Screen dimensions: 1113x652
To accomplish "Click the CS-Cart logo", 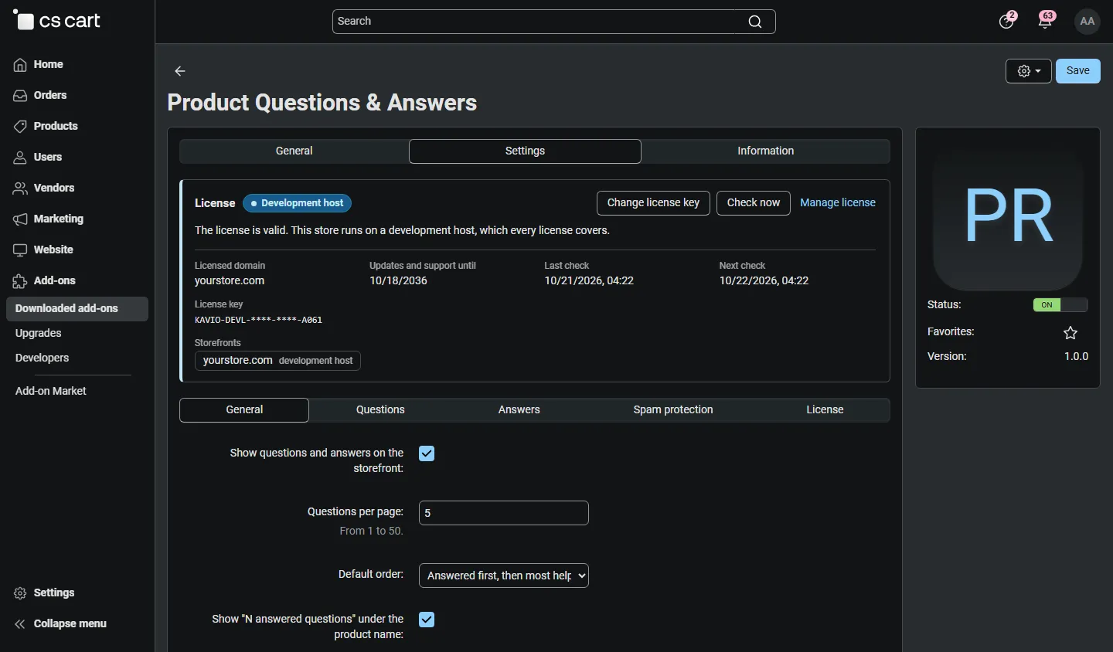I will tap(56, 21).
